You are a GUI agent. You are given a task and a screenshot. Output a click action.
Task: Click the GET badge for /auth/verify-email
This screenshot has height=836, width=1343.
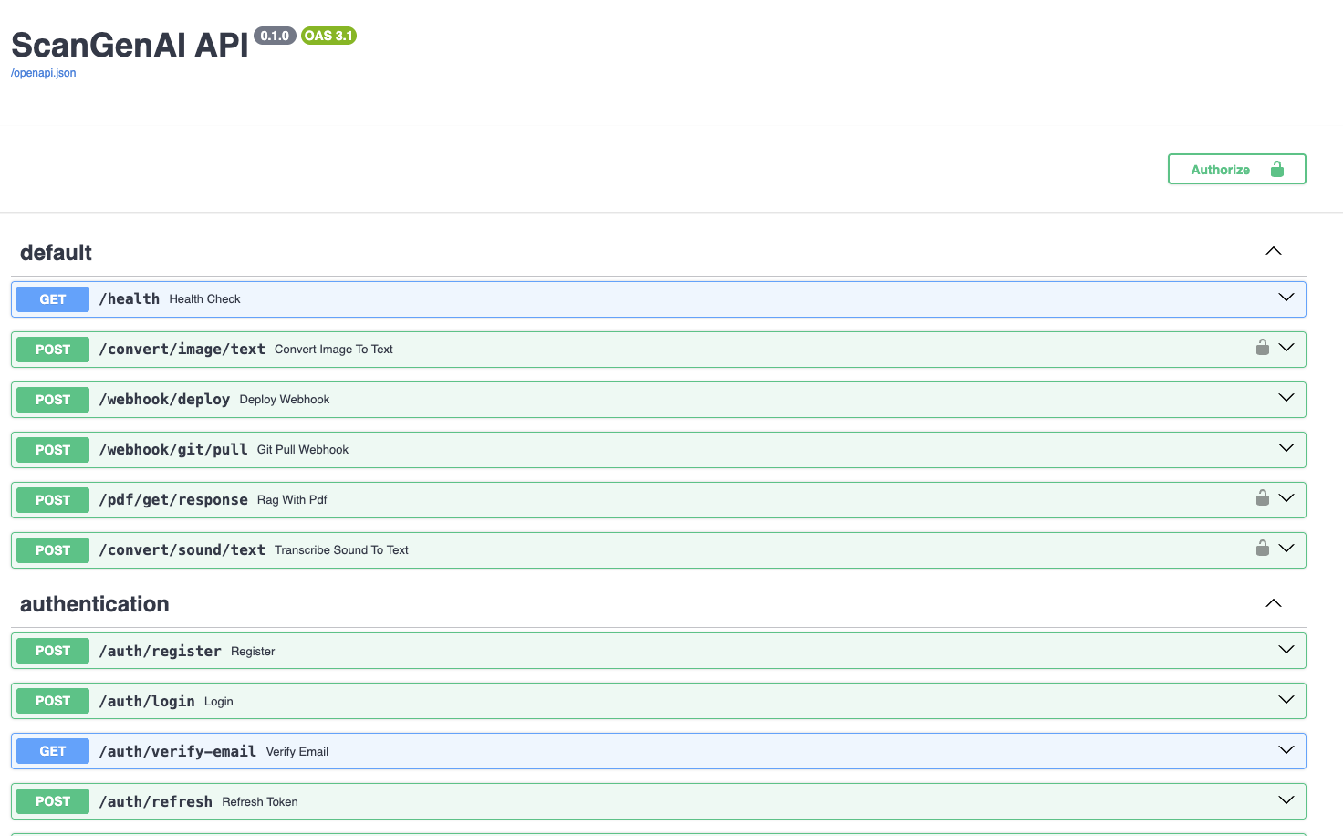point(53,751)
